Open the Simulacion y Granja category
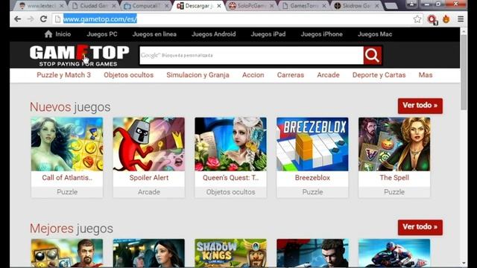 pyautogui.click(x=198, y=75)
